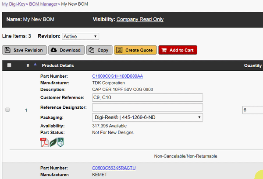Open the PDF datasheet icon
263x179 pixels.
pyautogui.click(x=44, y=143)
